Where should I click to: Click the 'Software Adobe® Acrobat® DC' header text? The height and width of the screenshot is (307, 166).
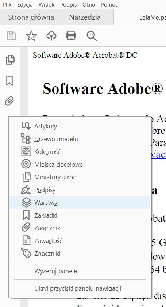tap(85, 55)
